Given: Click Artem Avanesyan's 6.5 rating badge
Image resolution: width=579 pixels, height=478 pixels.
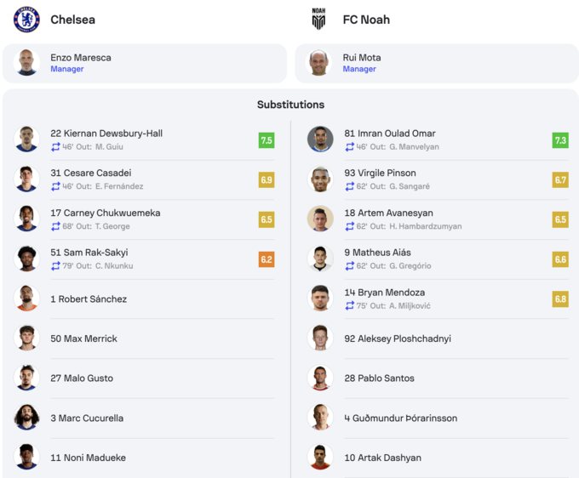Looking at the screenshot, I should tap(560, 219).
